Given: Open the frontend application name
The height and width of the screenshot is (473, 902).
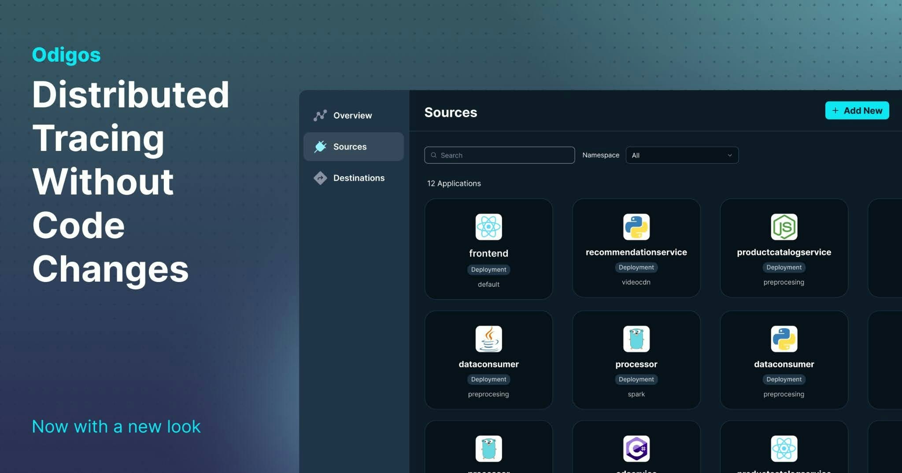Looking at the screenshot, I should [488, 253].
